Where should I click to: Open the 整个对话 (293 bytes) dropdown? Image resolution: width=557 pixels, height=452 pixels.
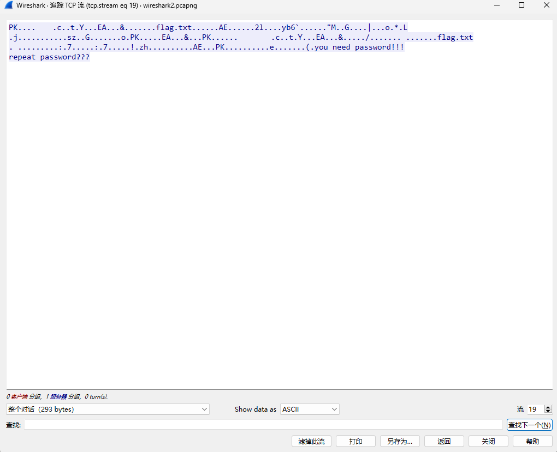tap(108, 409)
